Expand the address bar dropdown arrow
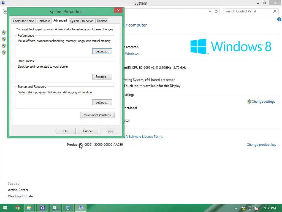This screenshot has height=212, width=282. pos(210,11)
